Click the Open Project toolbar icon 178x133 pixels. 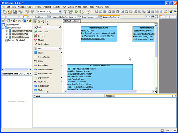click(x=15, y=11)
